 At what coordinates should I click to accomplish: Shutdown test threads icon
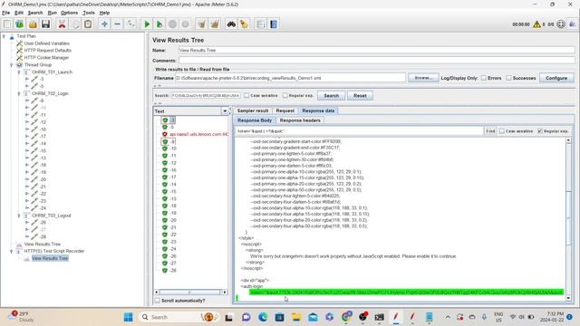[x=185, y=24]
